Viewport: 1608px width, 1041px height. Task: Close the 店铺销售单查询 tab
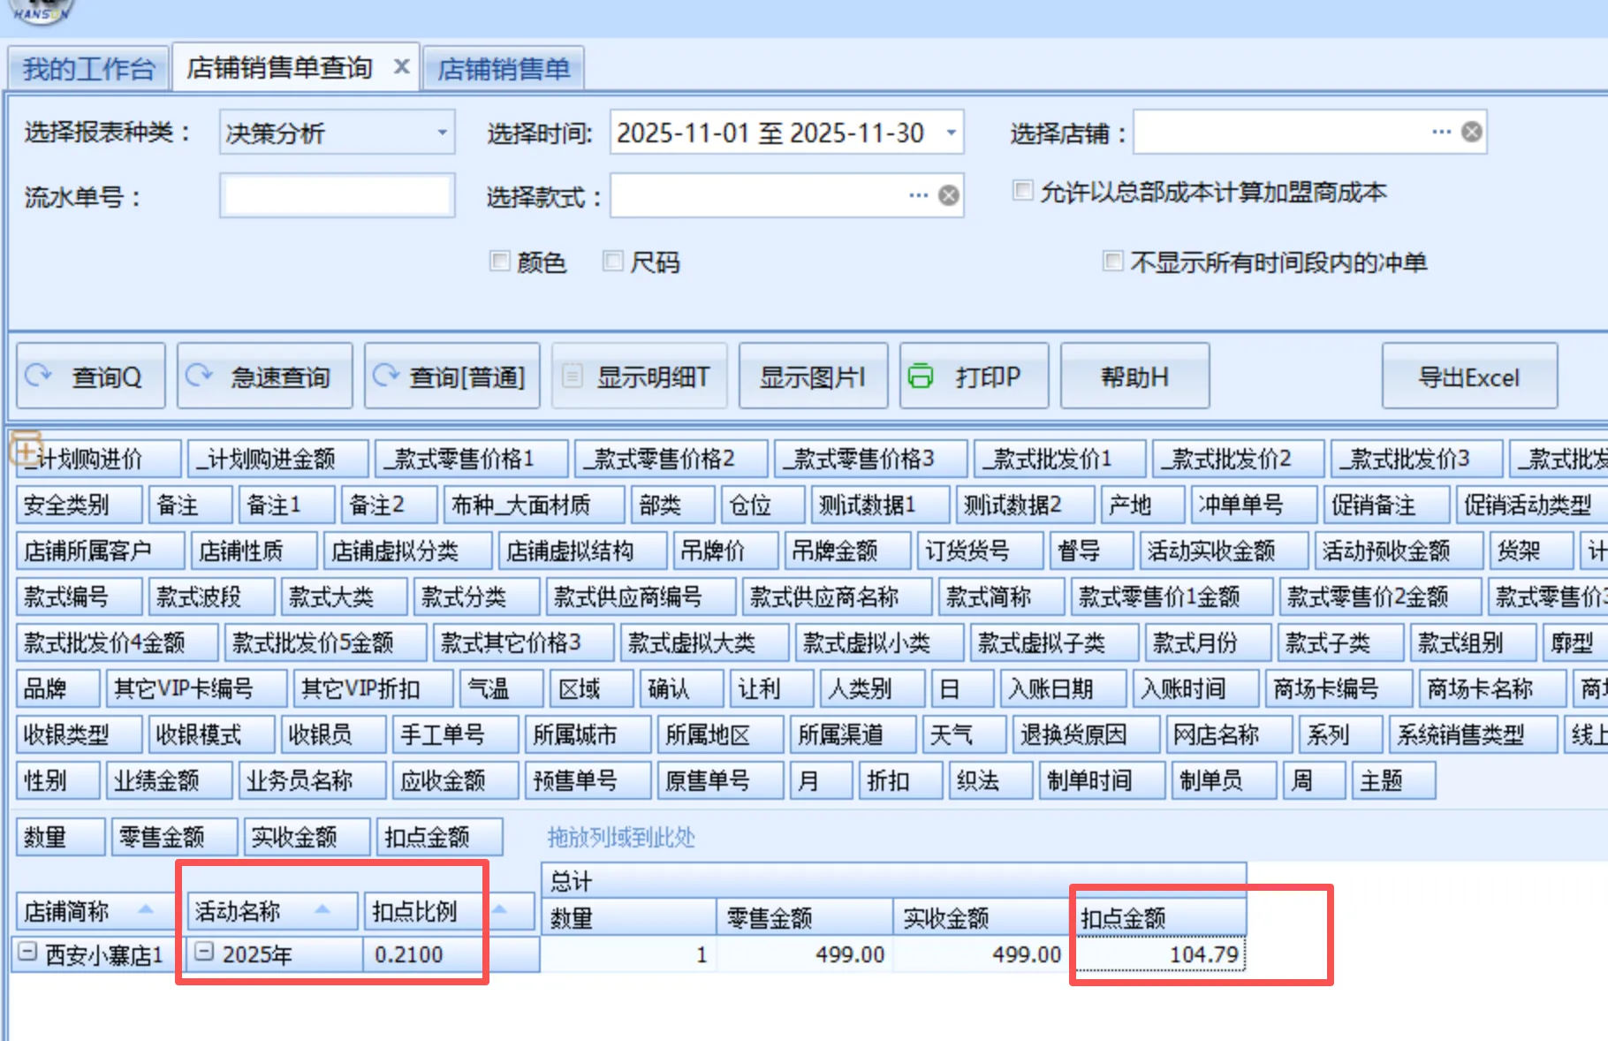pos(401,67)
